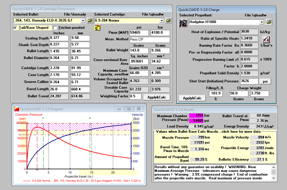Image resolution: width=287 pixels, height=190 pixels.
Task: Click the cartridge case calculator icon under Selected Cartridge
Action: 98,28
